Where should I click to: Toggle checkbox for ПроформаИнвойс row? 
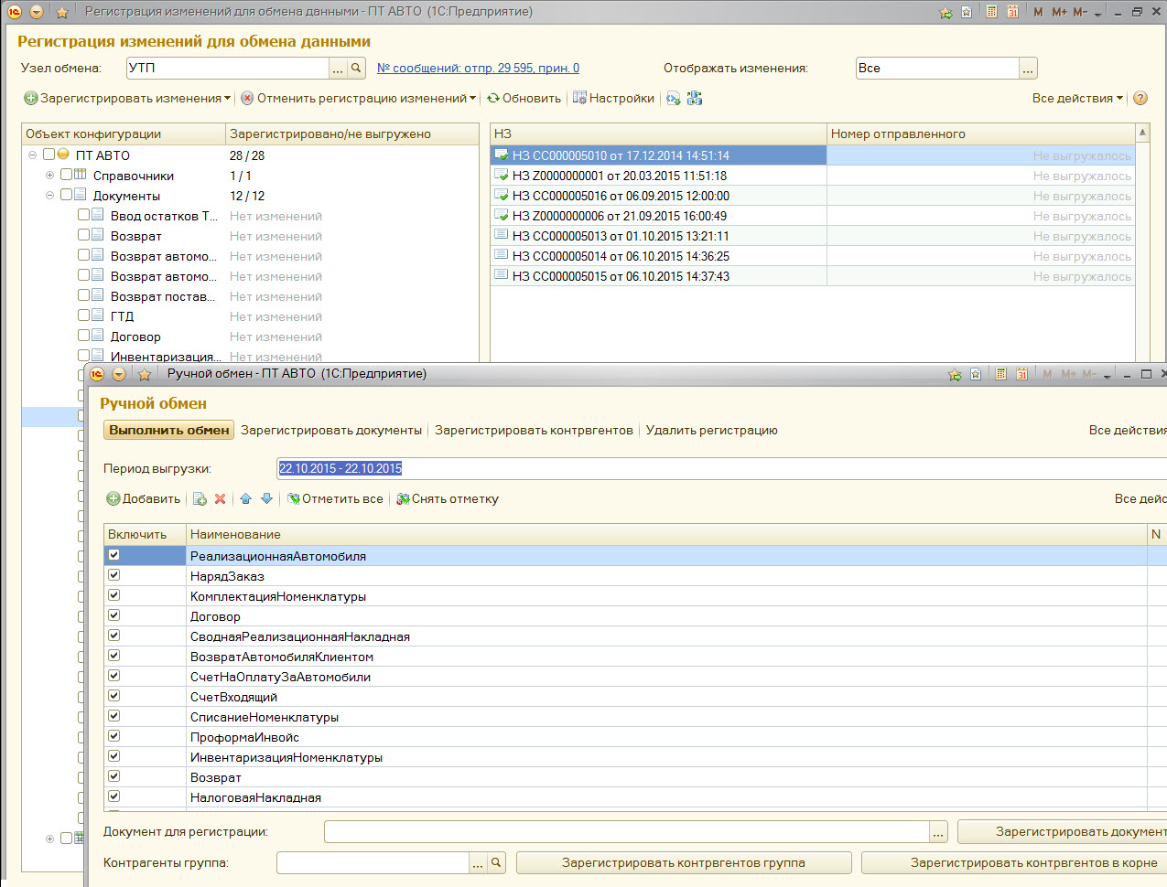pyautogui.click(x=113, y=736)
